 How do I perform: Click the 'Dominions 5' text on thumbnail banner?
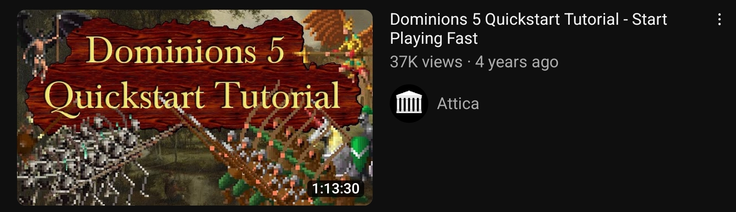(x=185, y=51)
